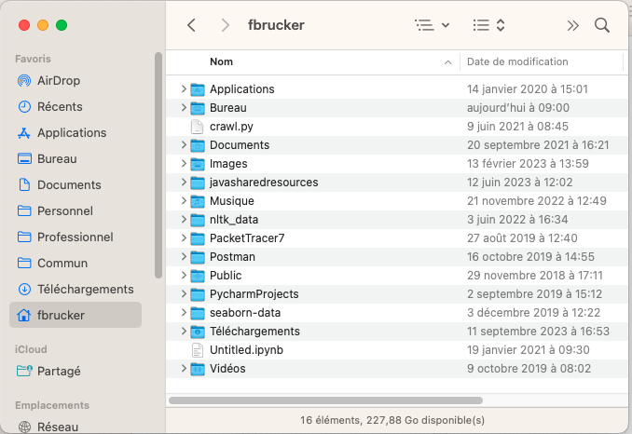Click the Bureau sidebar icon
This screenshot has height=434, width=632.
point(24,158)
